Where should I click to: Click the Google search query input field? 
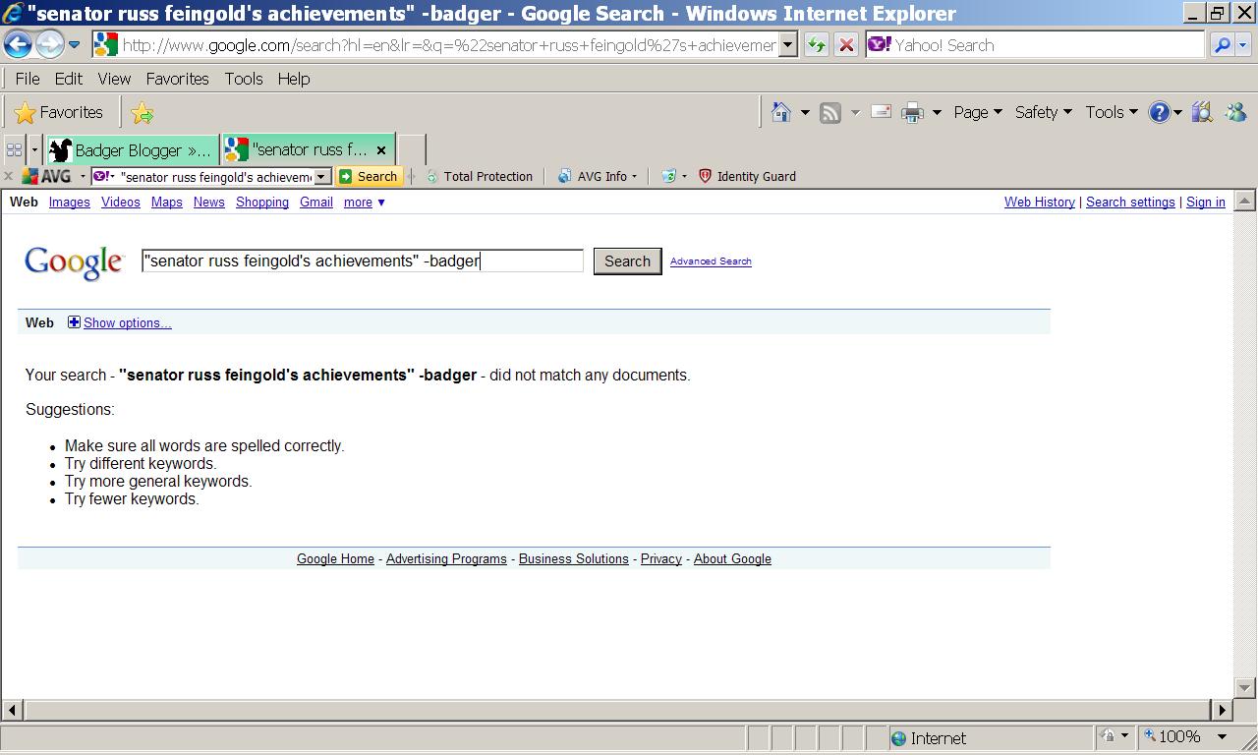point(362,261)
